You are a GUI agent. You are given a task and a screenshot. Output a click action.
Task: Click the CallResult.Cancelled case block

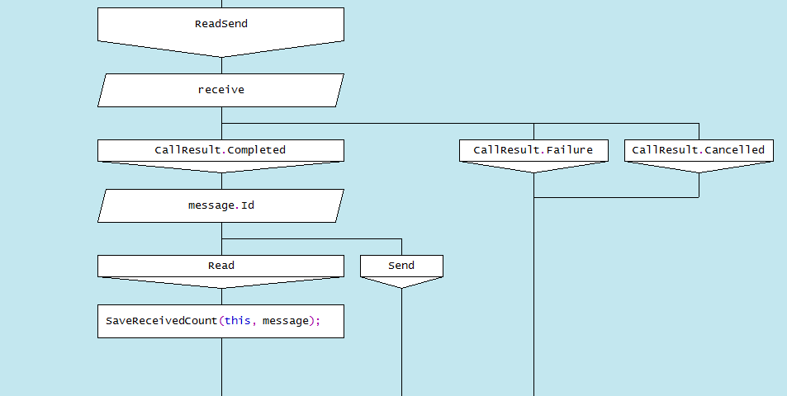[699, 151]
